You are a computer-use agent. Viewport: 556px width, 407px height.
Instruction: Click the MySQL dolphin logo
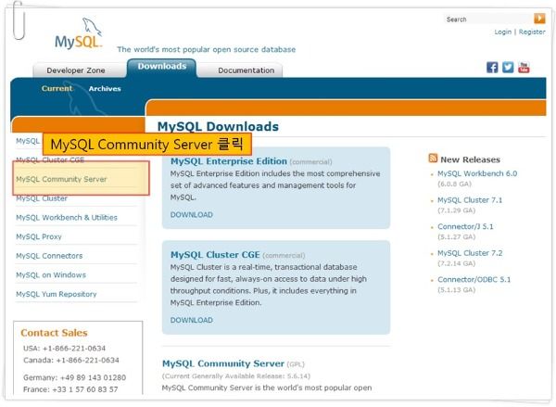tap(79, 33)
